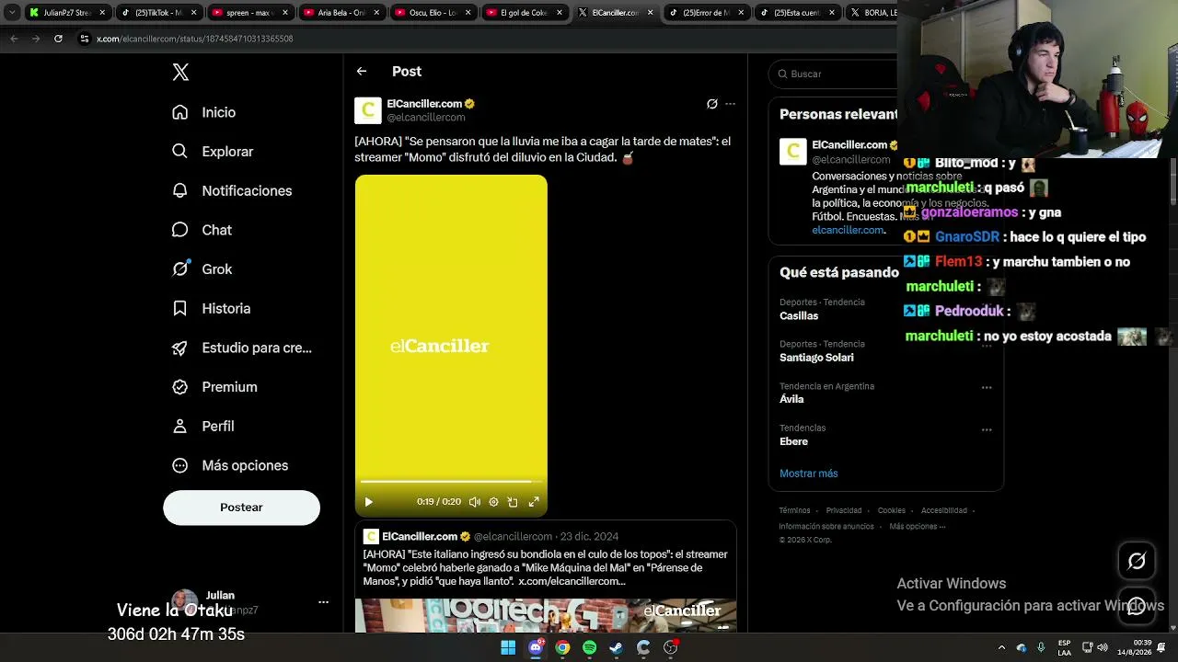Seek on the video progress bar

[451, 481]
